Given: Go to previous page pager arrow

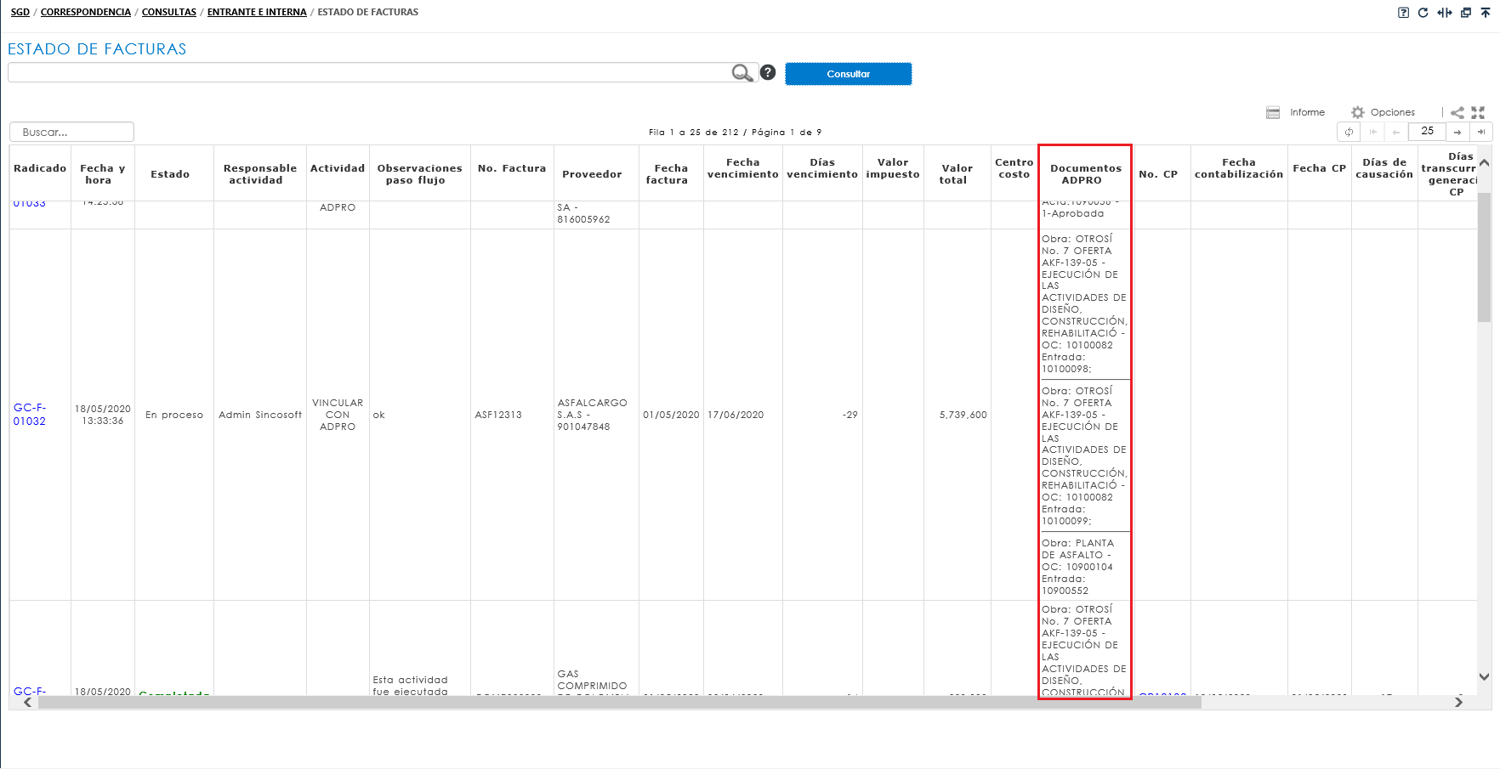Looking at the screenshot, I should pos(1396,132).
